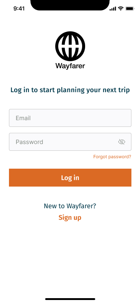Screen dimensions: 140x303
Task: Tap the 9:41 clock in status bar
Action: [19, 9]
